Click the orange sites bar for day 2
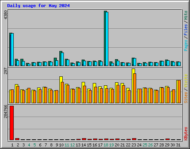190x149 pixels. pyautogui.click(x=18, y=95)
